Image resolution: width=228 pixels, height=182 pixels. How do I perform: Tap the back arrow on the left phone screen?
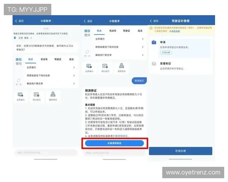pos(16,21)
